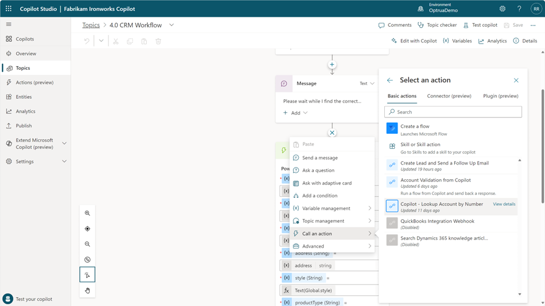
Task: Open Analytics from authoring toolbar
Action: (x=492, y=41)
